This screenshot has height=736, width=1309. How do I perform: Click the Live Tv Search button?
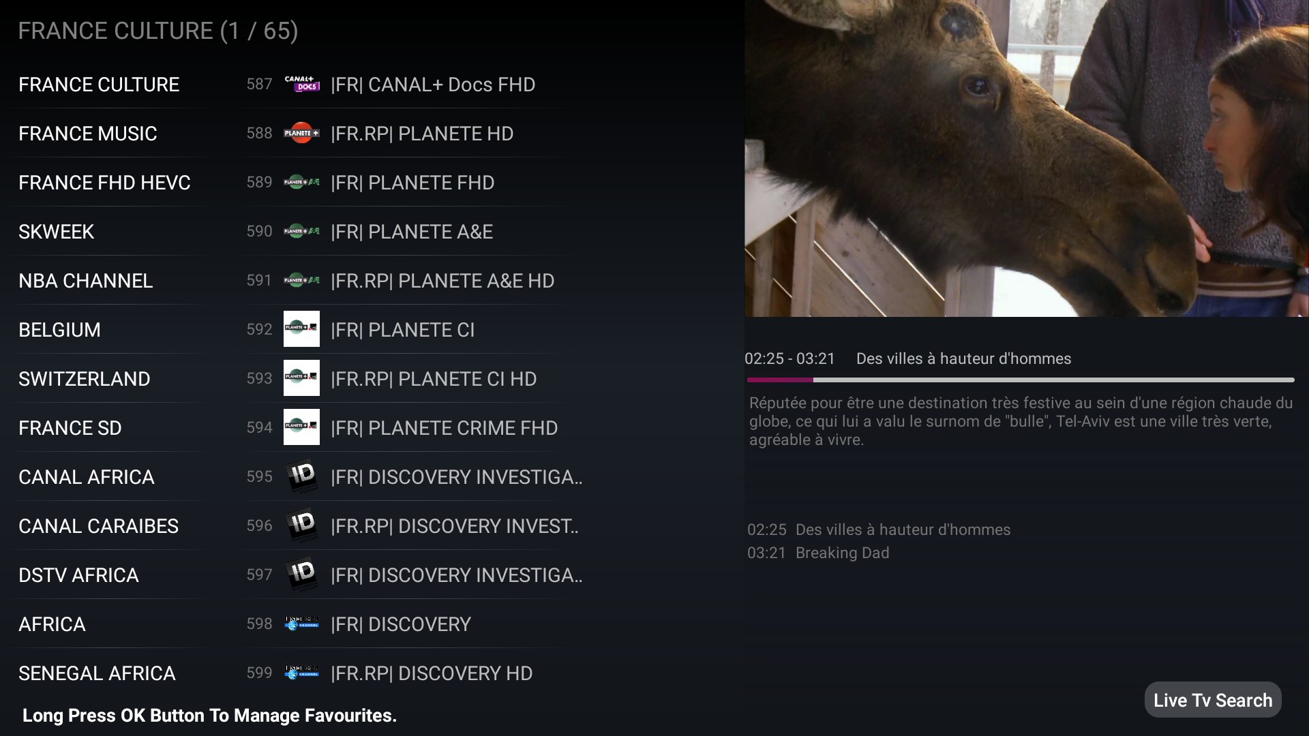[1213, 700]
